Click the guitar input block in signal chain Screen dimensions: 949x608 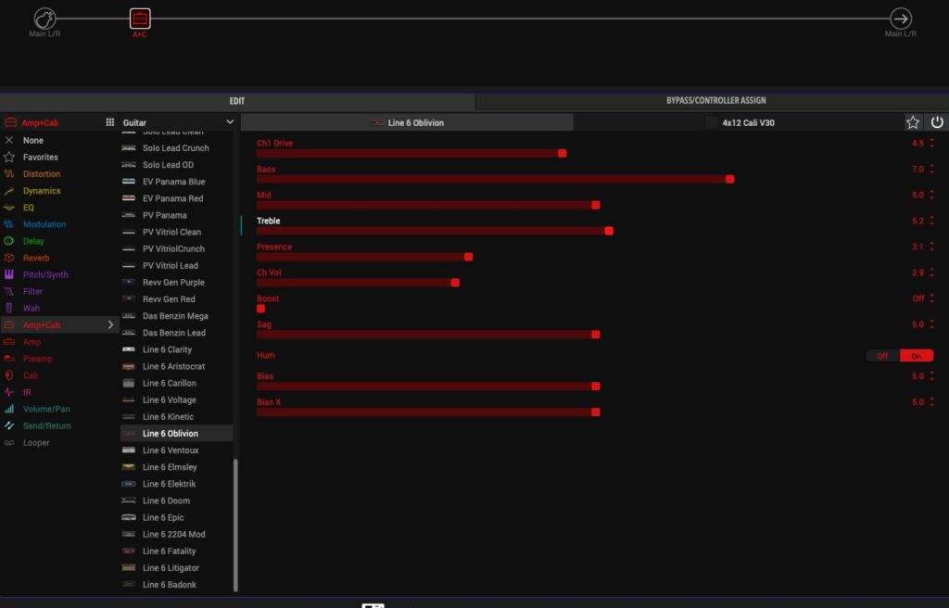click(x=44, y=19)
